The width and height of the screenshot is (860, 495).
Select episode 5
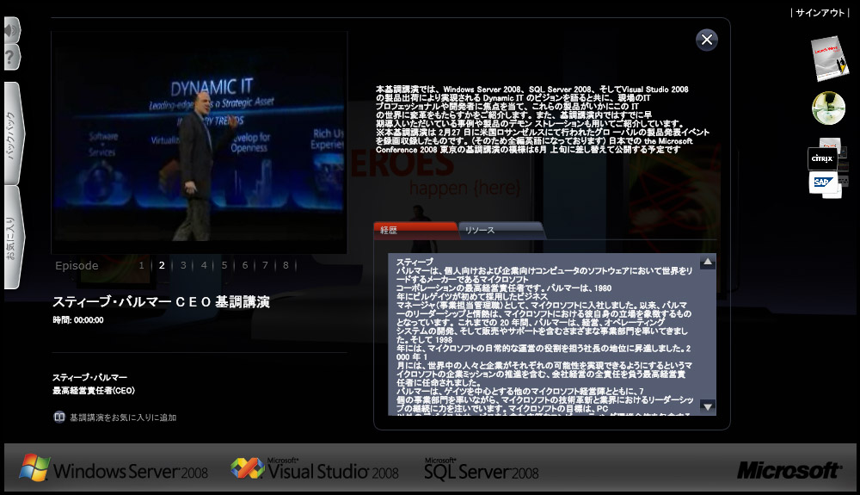pos(224,265)
